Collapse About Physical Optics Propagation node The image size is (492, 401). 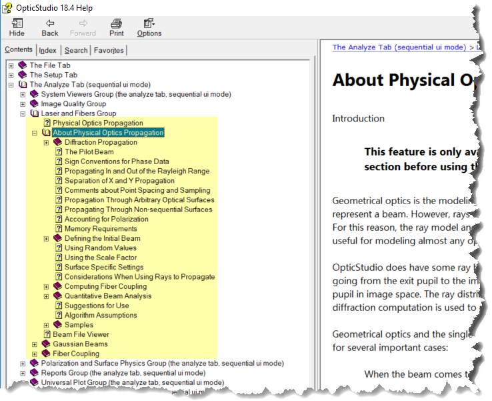click(x=35, y=133)
